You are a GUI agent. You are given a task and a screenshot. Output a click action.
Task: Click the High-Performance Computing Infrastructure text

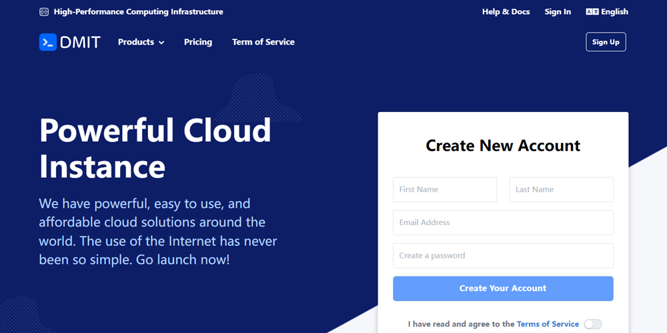tap(138, 12)
